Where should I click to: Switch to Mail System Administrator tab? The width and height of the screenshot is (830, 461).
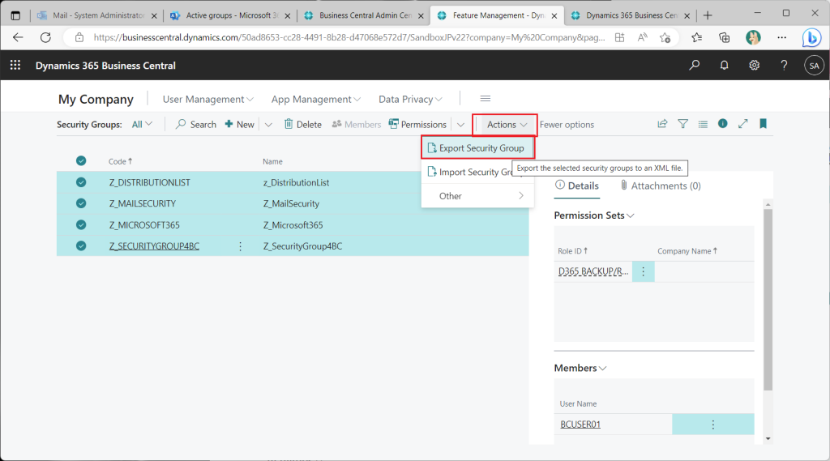[97, 15]
